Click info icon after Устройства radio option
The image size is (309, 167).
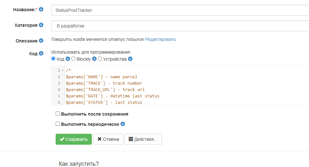click(x=130, y=59)
